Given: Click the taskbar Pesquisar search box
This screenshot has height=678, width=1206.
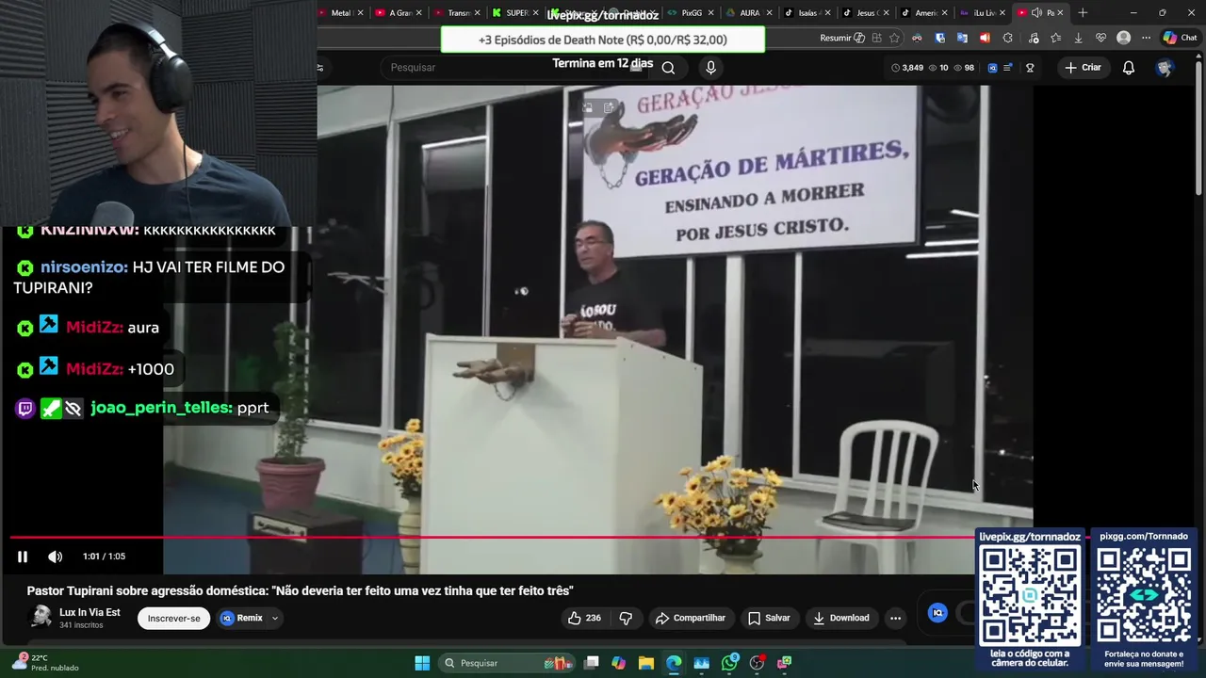Looking at the screenshot, I should (x=507, y=663).
